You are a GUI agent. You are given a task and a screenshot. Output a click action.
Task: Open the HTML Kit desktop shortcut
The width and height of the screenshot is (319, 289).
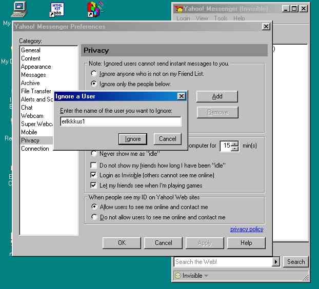[x=57, y=9]
